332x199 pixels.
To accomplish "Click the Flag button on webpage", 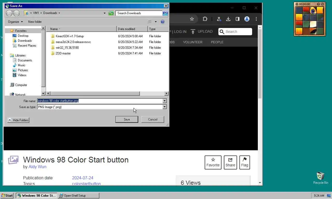I will tap(245, 162).
